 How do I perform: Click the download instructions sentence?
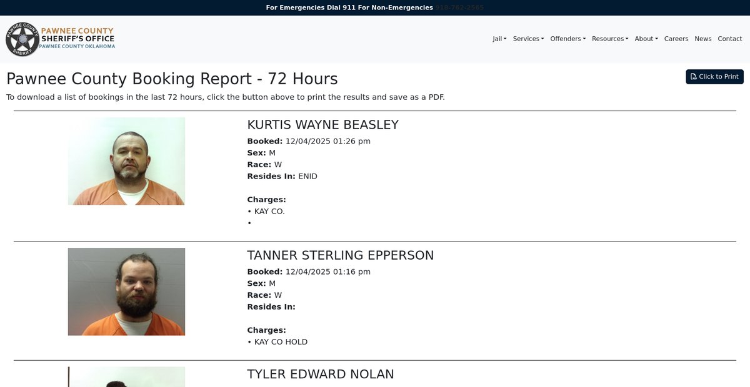(x=226, y=97)
